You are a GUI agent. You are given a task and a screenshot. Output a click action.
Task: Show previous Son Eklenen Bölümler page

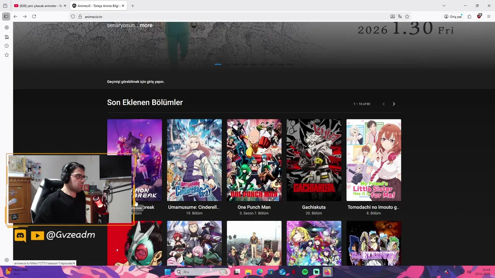pyautogui.click(x=384, y=104)
